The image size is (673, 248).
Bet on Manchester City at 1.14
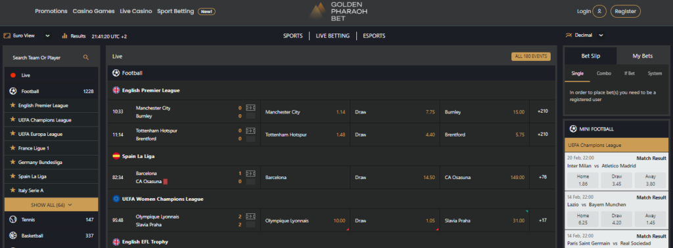(x=305, y=112)
